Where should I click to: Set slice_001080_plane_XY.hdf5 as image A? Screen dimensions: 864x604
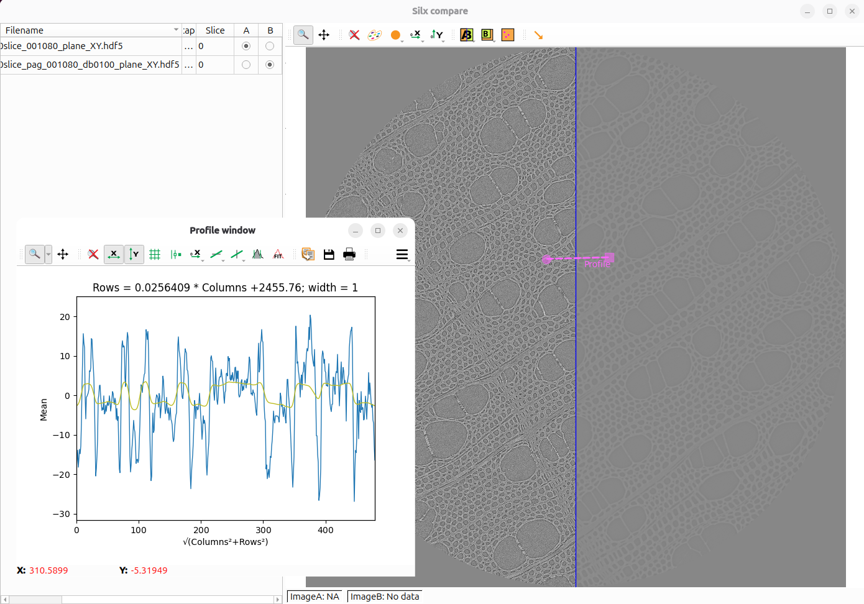tap(246, 46)
